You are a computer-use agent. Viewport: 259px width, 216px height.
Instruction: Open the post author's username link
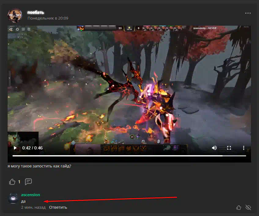(x=36, y=12)
